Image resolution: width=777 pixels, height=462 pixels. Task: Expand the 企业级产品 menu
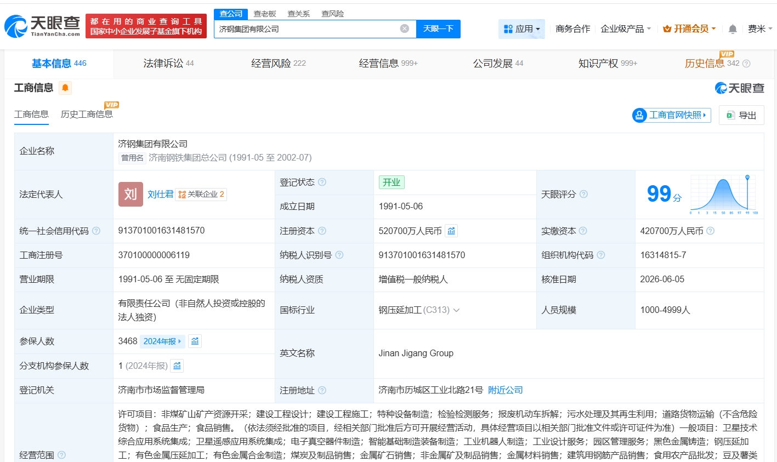pos(626,28)
